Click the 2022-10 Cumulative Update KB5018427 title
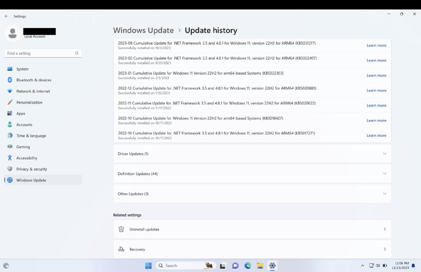This screenshot has width=421, height=272. [201, 118]
